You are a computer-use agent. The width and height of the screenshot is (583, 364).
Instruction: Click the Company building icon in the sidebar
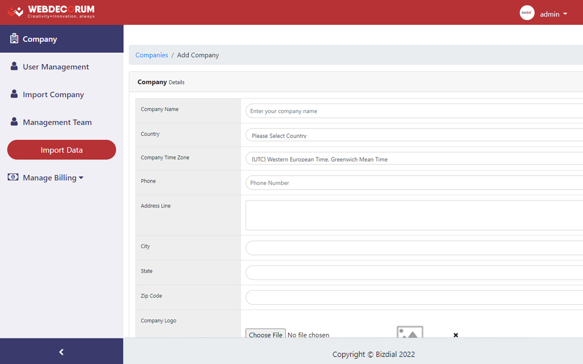[14, 38]
